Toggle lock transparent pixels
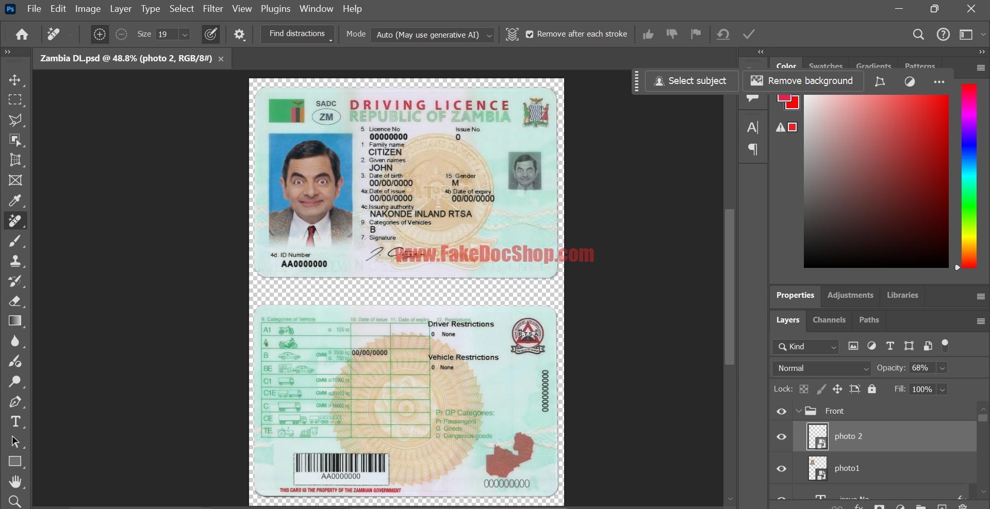 coord(804,389)
